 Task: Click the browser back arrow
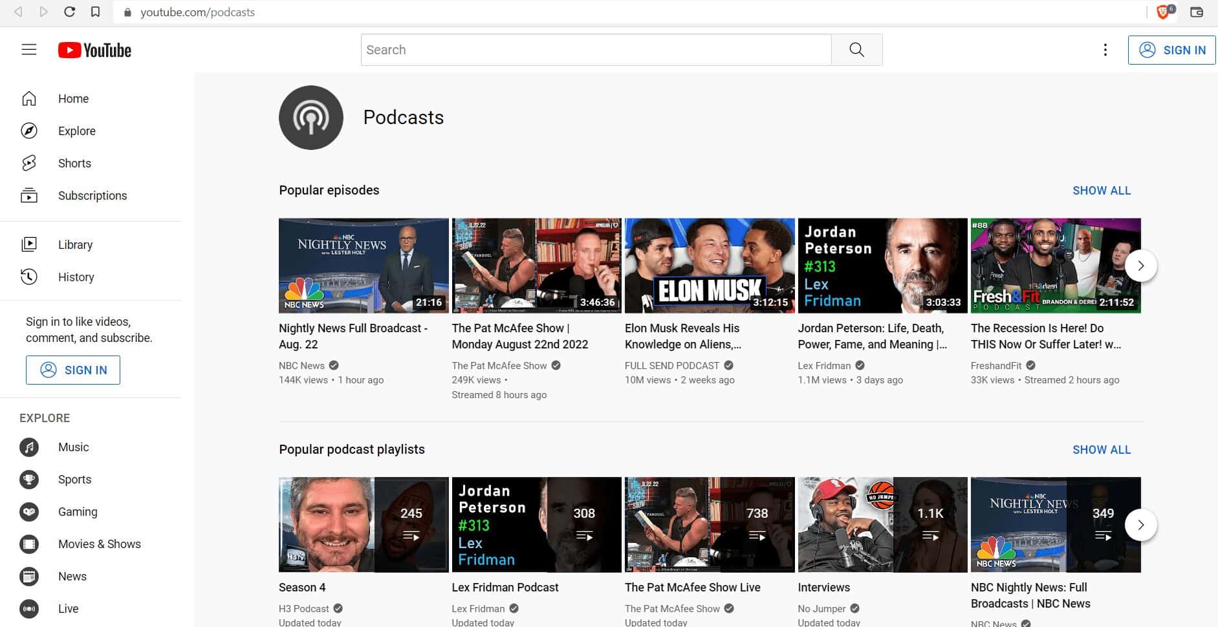tap(18, 12)
